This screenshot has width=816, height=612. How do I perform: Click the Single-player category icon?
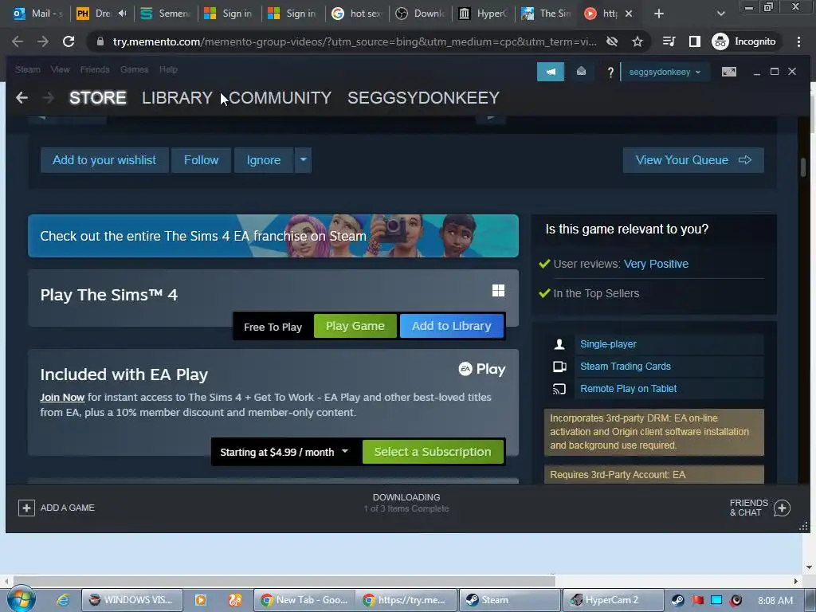point(559,344)
